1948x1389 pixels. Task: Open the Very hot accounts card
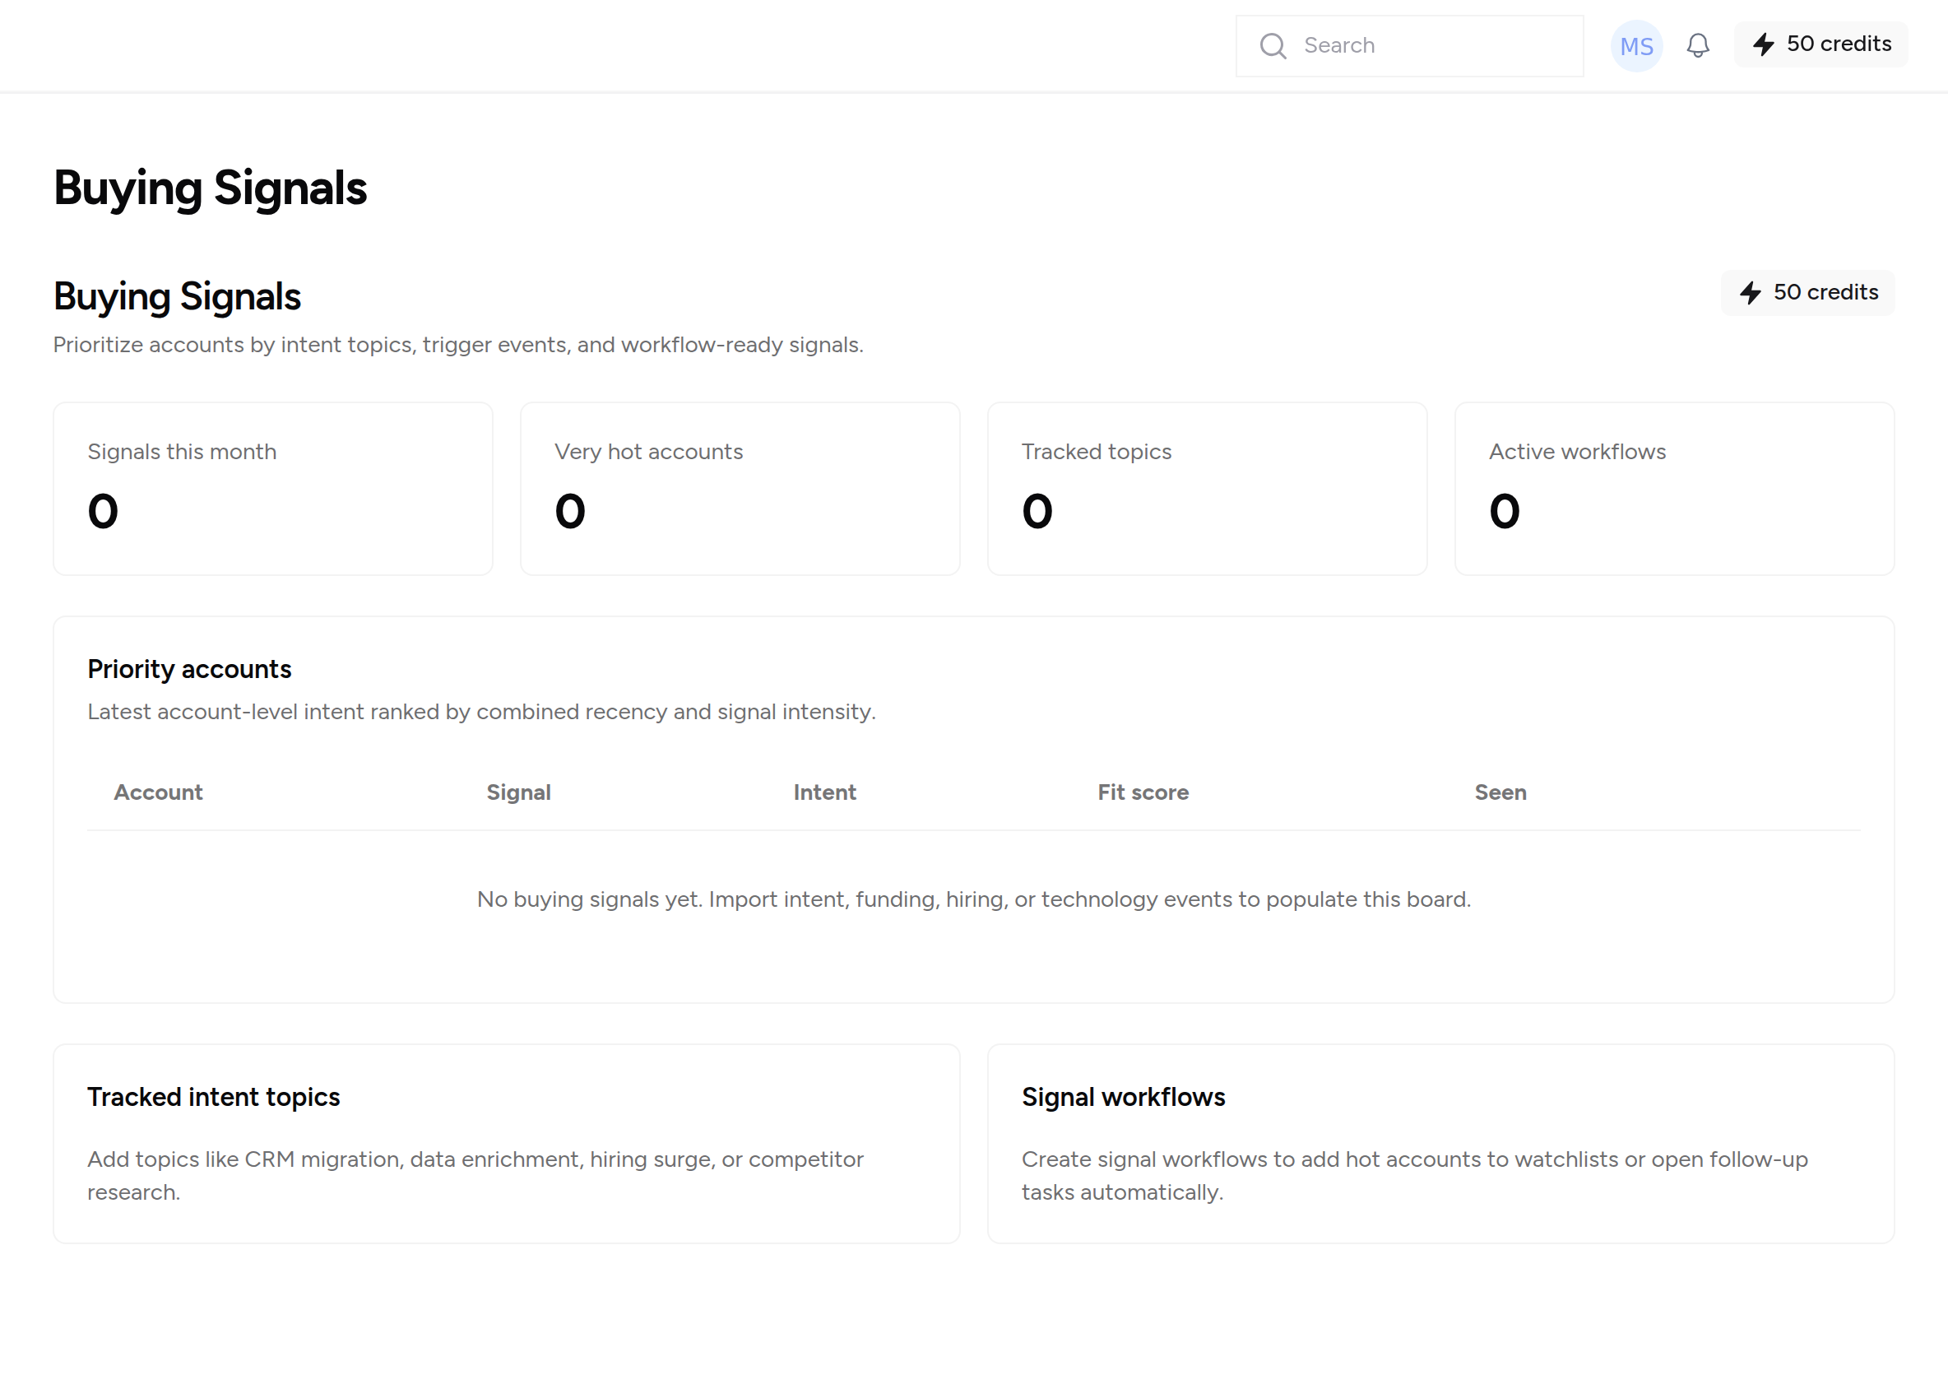pos(740,489)
